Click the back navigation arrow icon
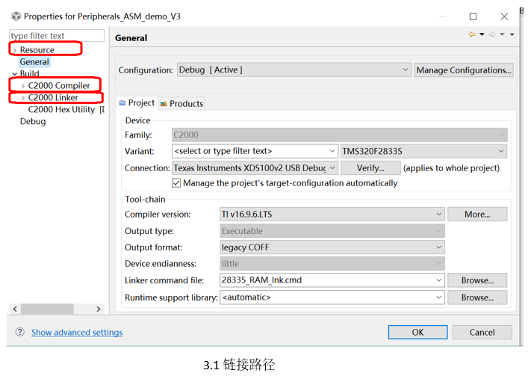This screenshot has height=379, width=531. coord(471,34)
